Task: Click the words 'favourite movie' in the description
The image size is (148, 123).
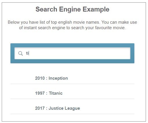Action: [x=110, y=28]
